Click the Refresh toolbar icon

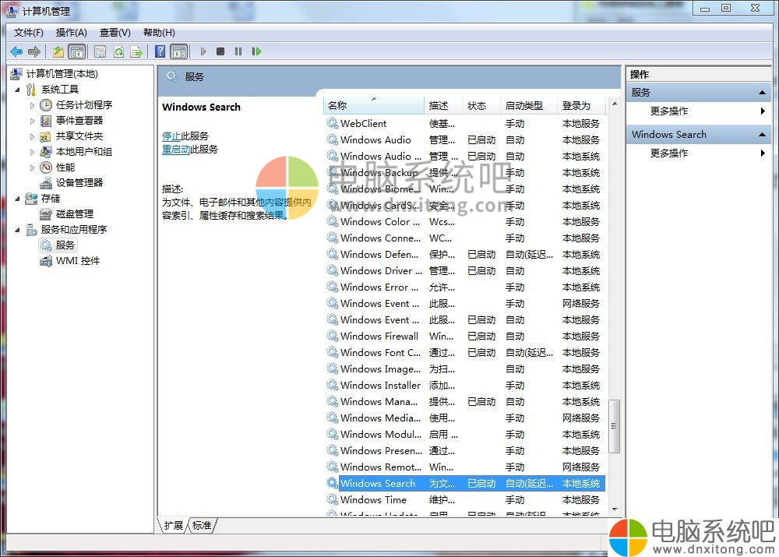click(x=118, y=51)
